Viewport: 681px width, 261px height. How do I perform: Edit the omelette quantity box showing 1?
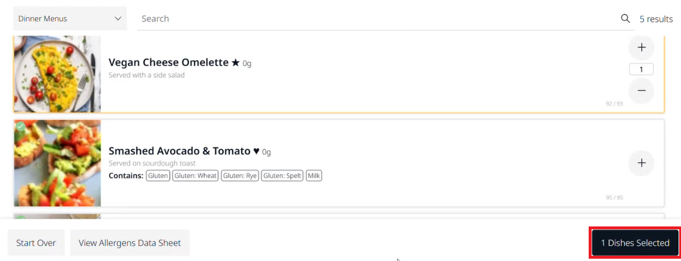[x=642, y=69]
